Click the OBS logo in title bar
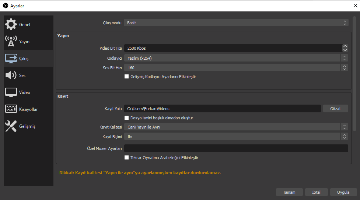 pyautogui.click(x=5, y=6)
